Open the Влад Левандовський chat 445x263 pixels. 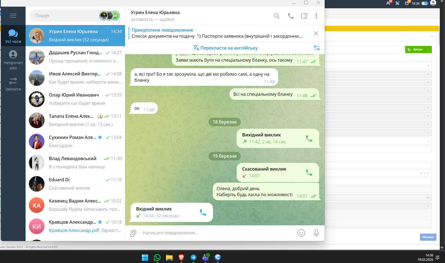(75, 163)
